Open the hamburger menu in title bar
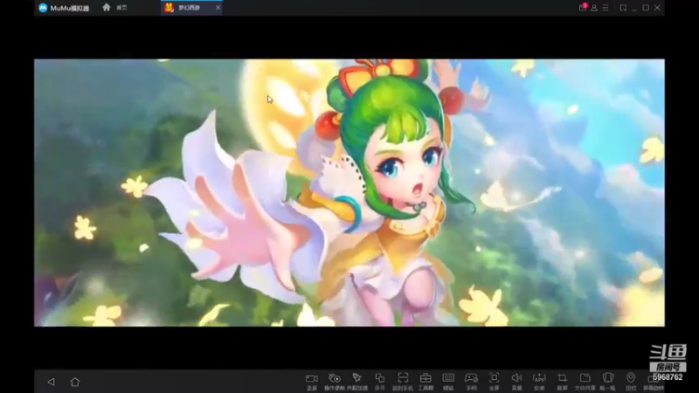 tap(606, 8)
